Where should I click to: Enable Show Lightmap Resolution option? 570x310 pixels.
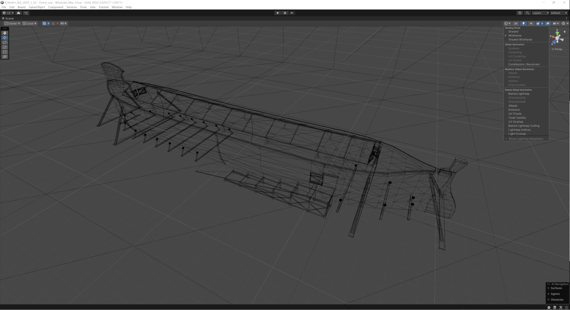tap(525, 139)
